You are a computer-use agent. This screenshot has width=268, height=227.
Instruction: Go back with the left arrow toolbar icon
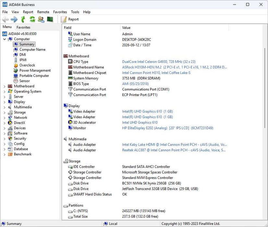click(5, 19)
